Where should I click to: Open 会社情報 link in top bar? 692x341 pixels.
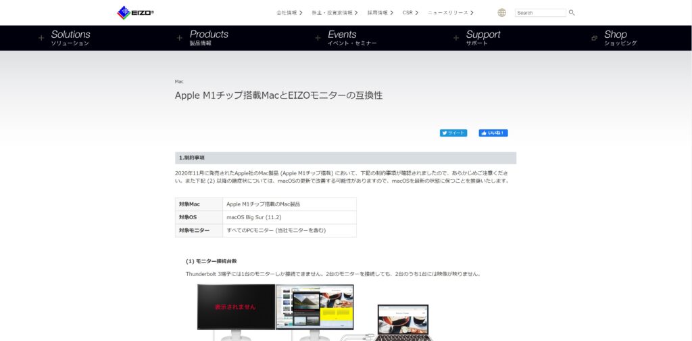(x=289, y=13)
